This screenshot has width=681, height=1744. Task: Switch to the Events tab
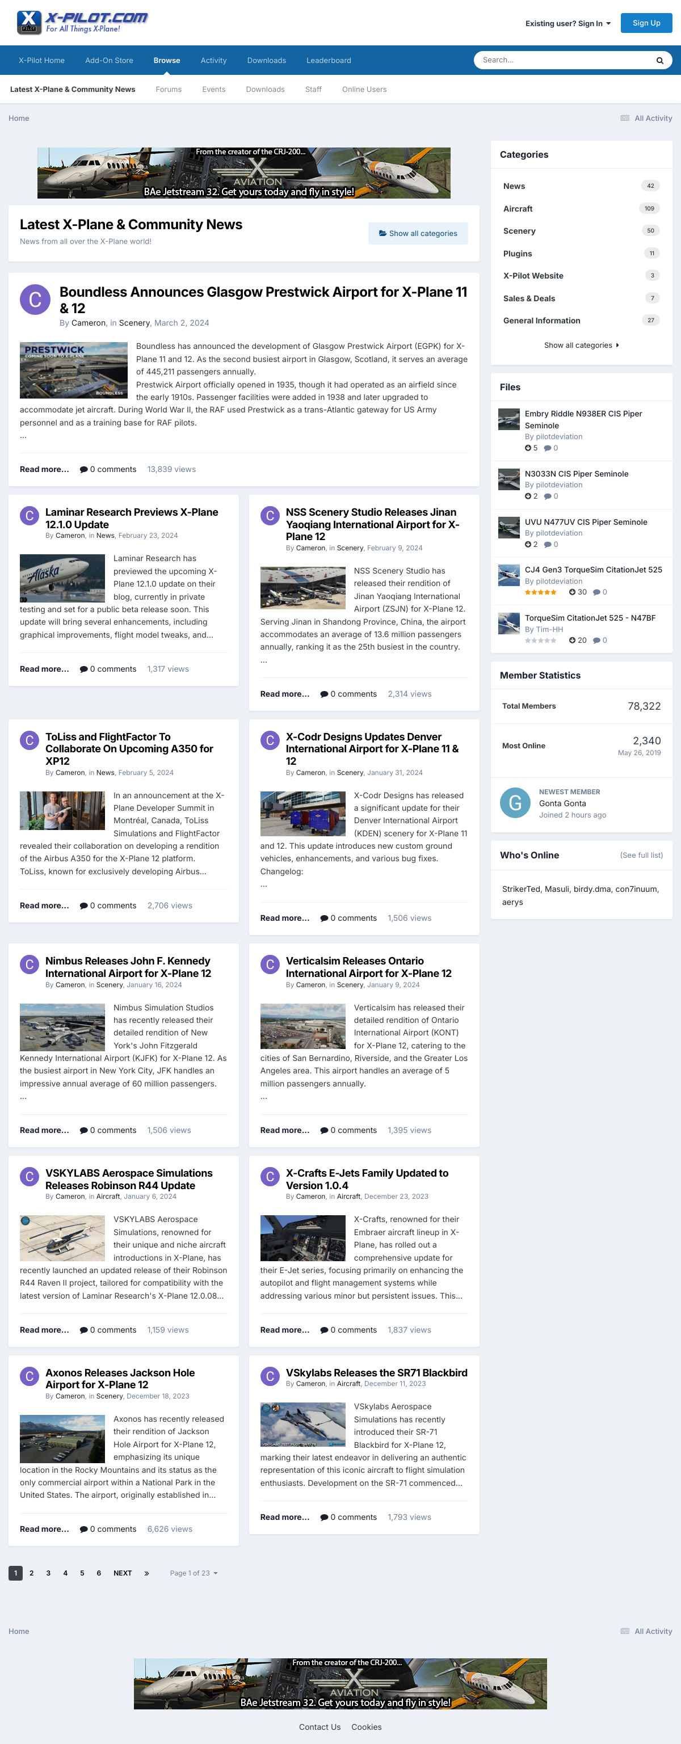tap(214, 90)
